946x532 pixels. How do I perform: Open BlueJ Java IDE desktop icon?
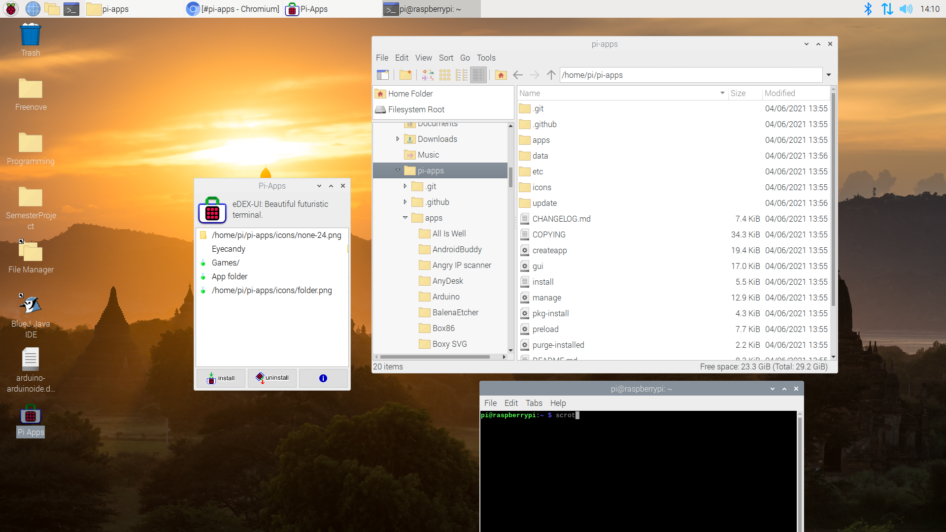pos(31,316)
